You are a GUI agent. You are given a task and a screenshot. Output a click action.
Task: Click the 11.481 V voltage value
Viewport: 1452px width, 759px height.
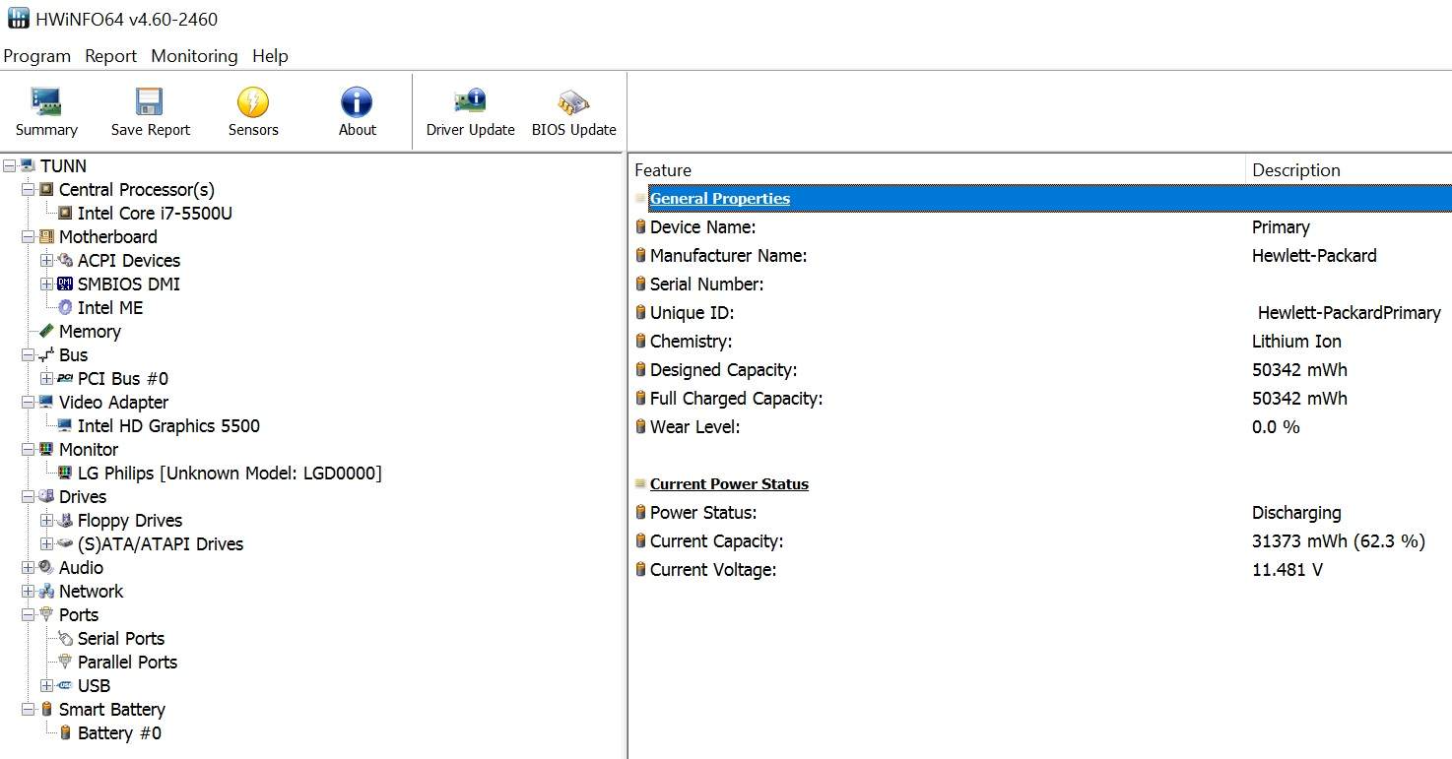point(1287,569)
